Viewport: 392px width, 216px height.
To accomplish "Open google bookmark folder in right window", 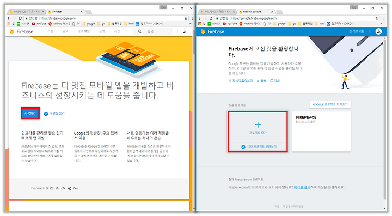I will pos(279,24).
